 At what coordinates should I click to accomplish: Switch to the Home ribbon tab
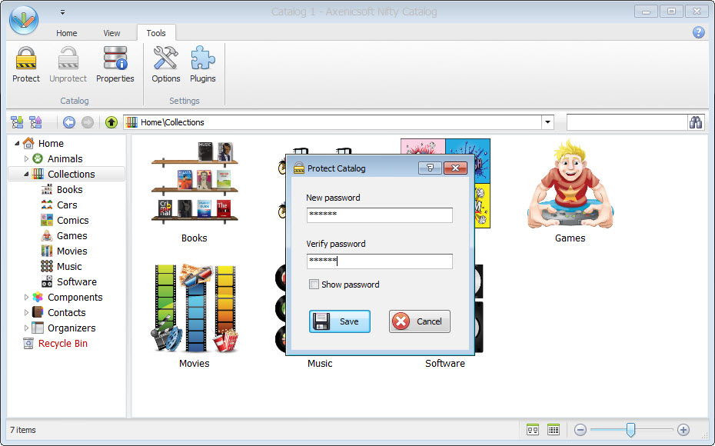67,33
